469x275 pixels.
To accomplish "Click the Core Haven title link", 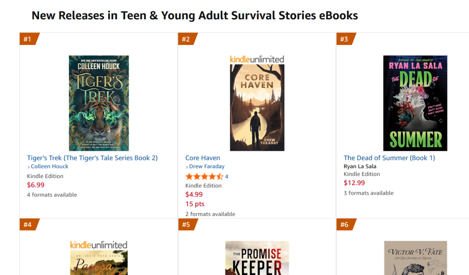I will pos(203,158).
